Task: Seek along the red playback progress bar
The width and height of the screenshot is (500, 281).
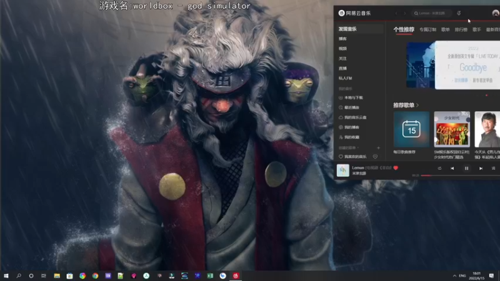Action: click(460, 175)
